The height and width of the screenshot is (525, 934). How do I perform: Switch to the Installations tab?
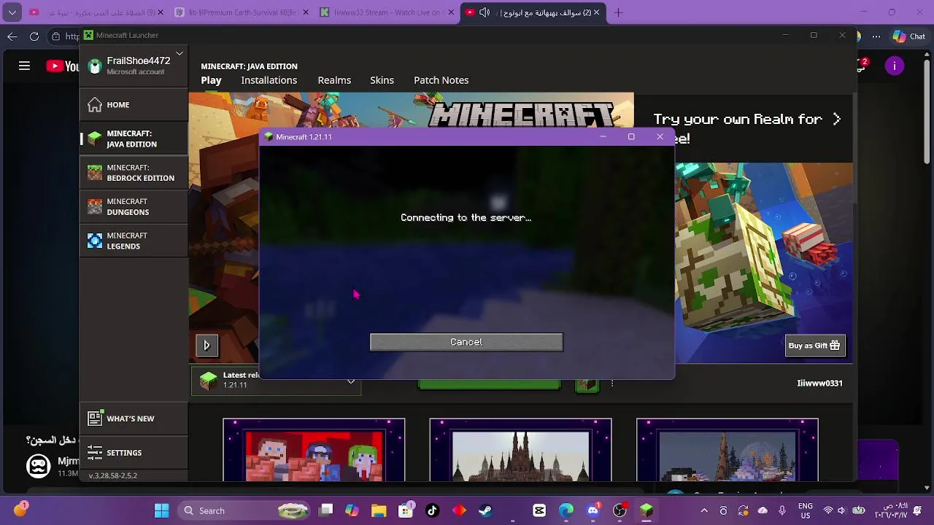coord(269,80)
